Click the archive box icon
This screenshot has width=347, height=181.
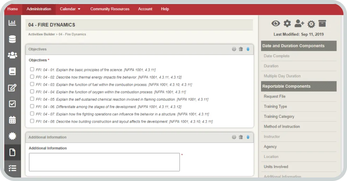pos(322,23)
